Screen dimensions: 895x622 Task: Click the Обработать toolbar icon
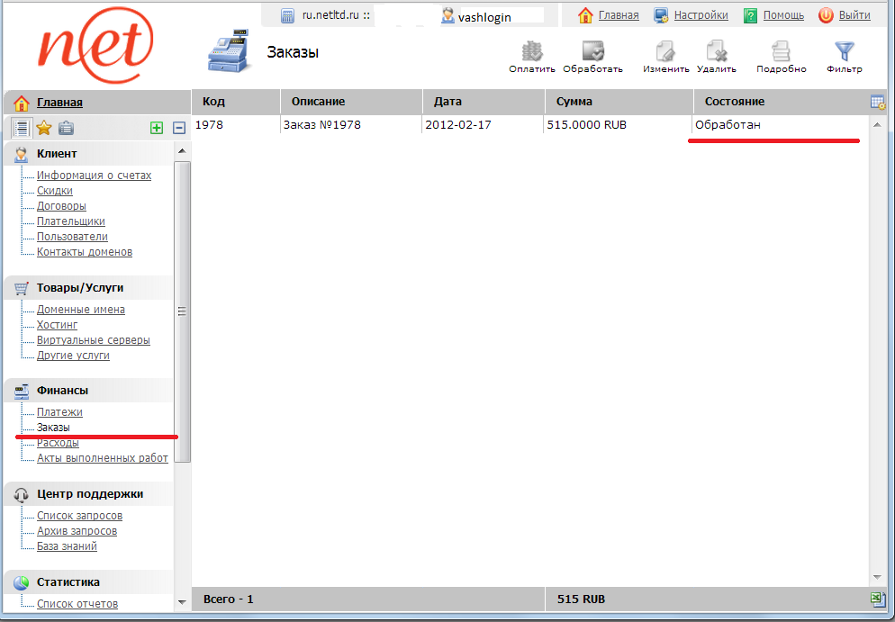(592, 52)
